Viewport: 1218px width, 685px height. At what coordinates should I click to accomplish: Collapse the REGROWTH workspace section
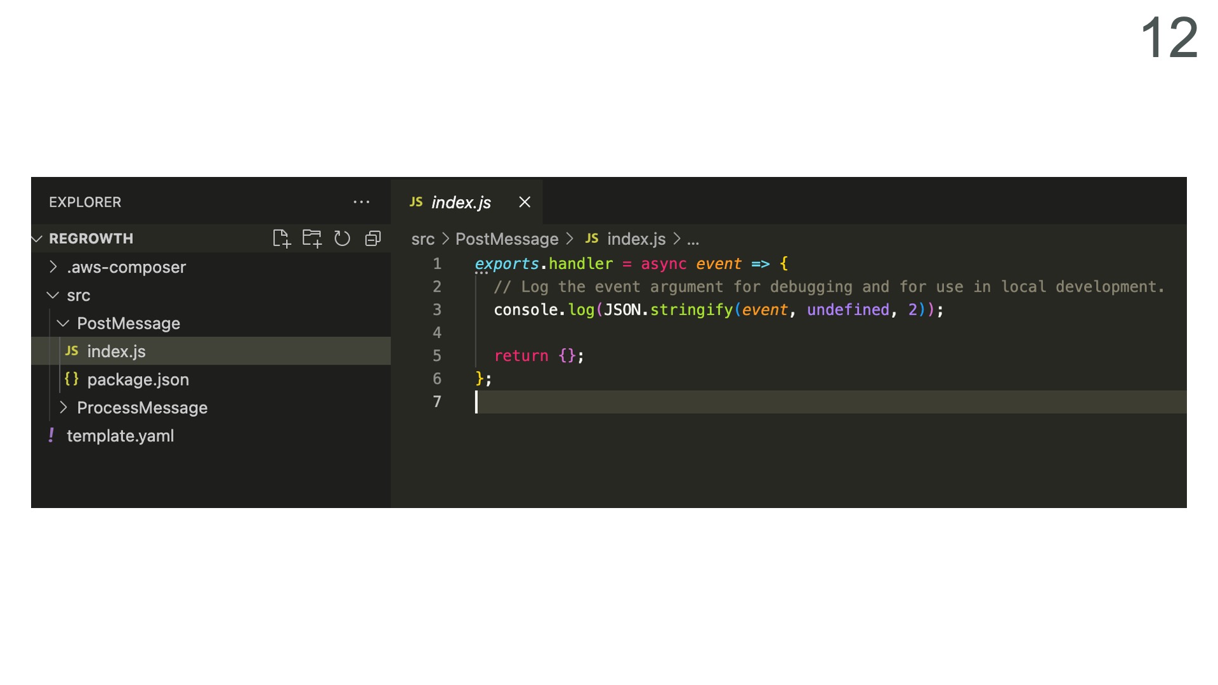coord(36,238)
